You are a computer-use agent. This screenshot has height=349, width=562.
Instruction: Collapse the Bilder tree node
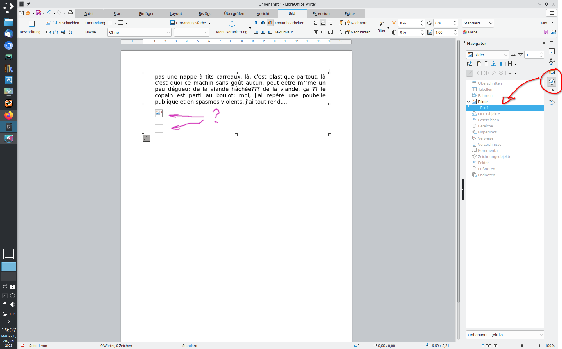pos(468,102)
